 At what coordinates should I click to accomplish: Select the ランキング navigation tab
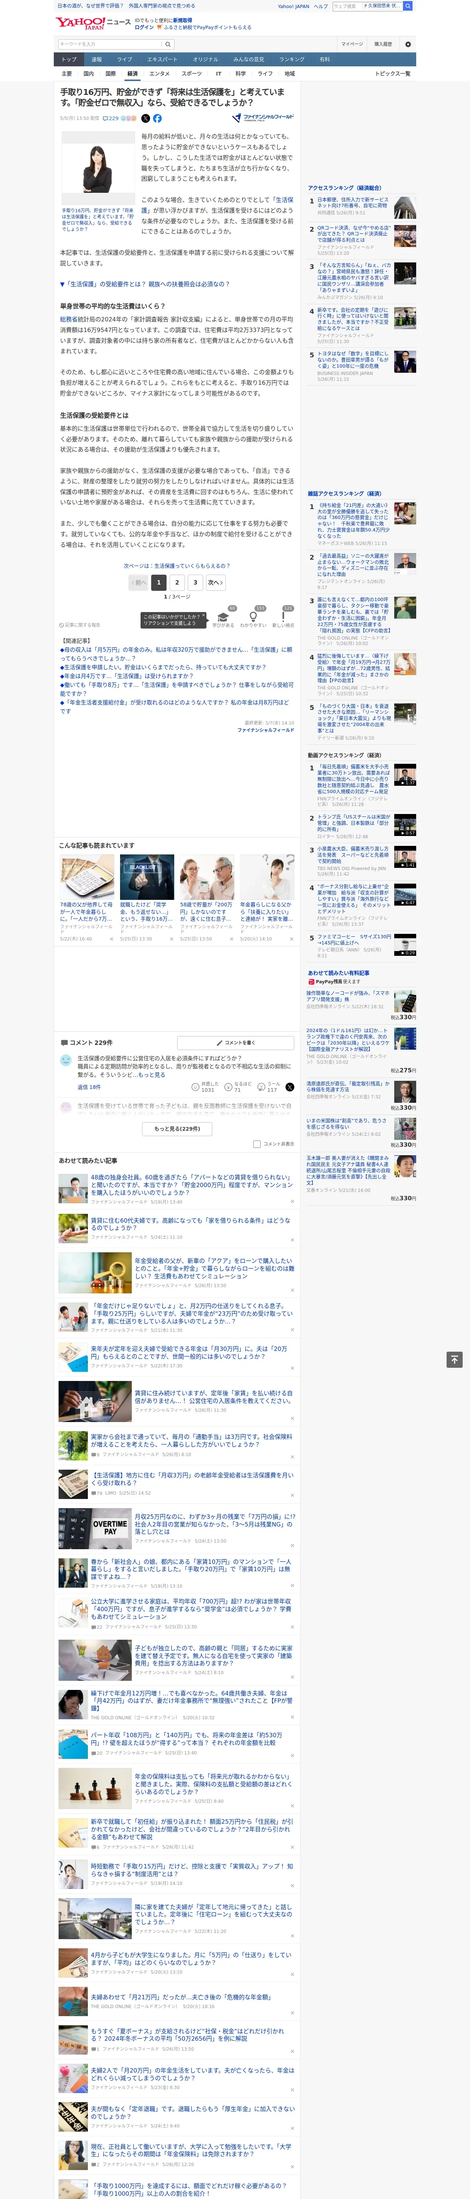[292, 60]
